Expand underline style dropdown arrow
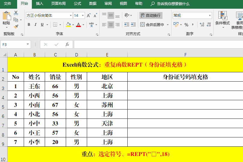Image resolution: width=243 pixels, height=162 pixels. tap(47, 25)
